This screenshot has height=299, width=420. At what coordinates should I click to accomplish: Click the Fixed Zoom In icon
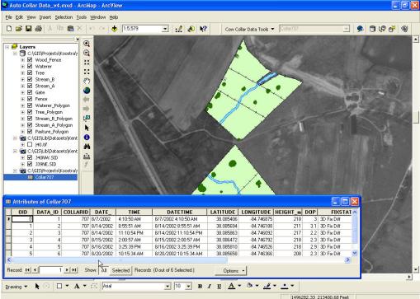pyautogui.click(x=87, y=63)
